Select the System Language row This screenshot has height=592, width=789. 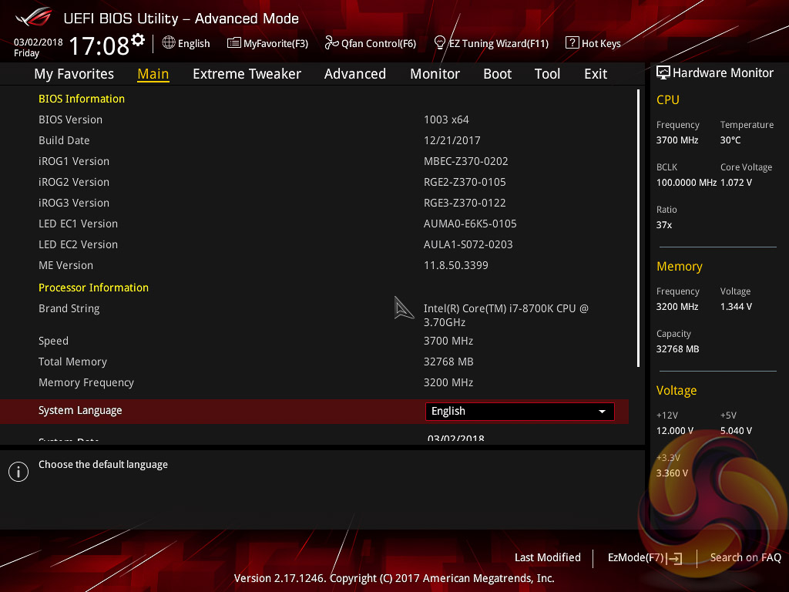click(x=314, y=412)
